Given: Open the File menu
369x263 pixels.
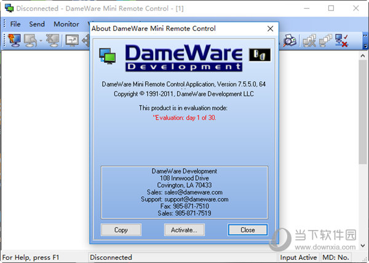Looking at the screenshot, I should 15,24.
